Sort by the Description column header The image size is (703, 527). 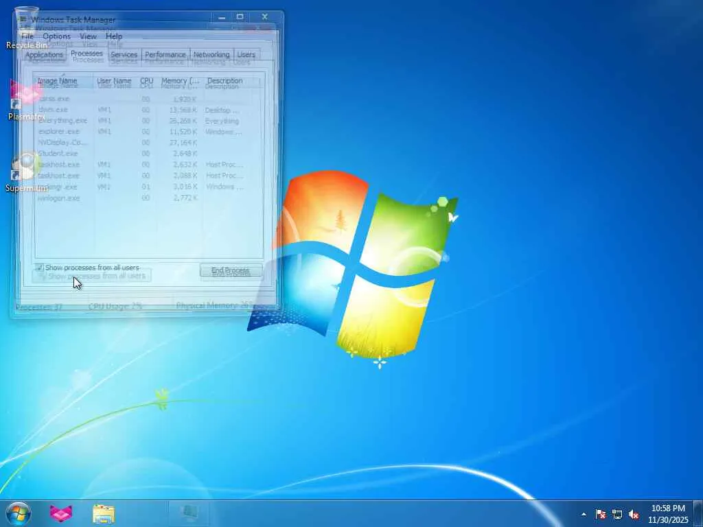coord(231,81)
